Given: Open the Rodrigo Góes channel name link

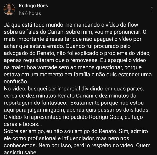Looking at the screenshot, I should 33,6.
